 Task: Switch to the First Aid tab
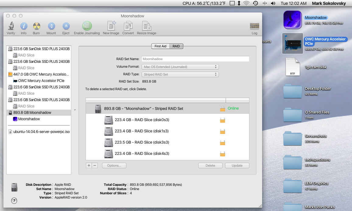click(x=160, y=46)
